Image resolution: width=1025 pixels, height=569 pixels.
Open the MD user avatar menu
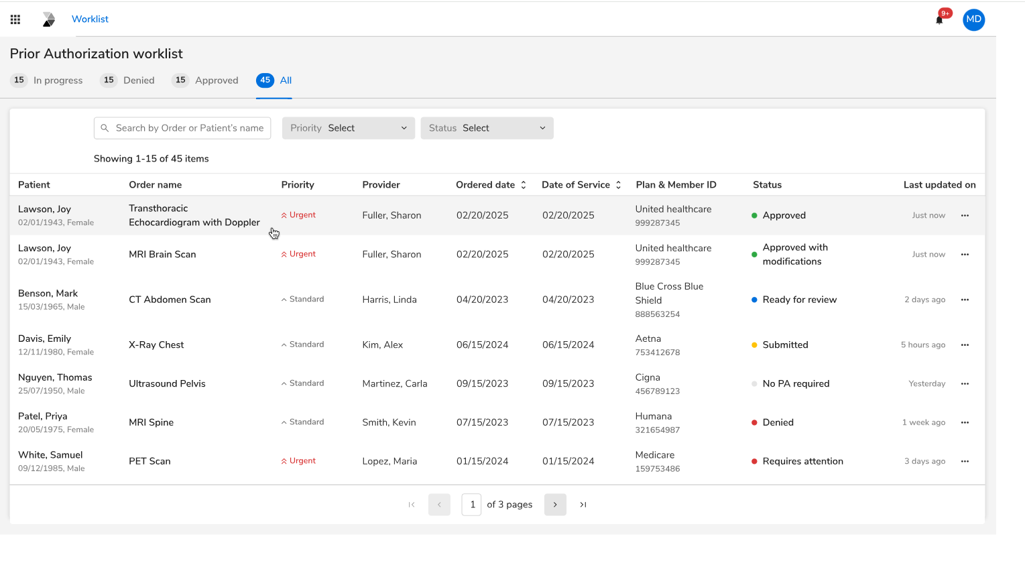(x=974, y=19)
